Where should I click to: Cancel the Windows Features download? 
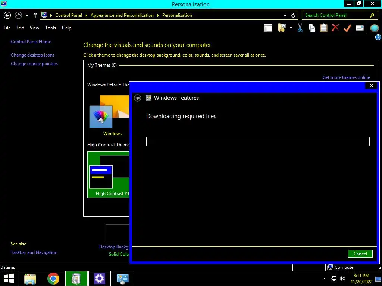click(360, 254)
